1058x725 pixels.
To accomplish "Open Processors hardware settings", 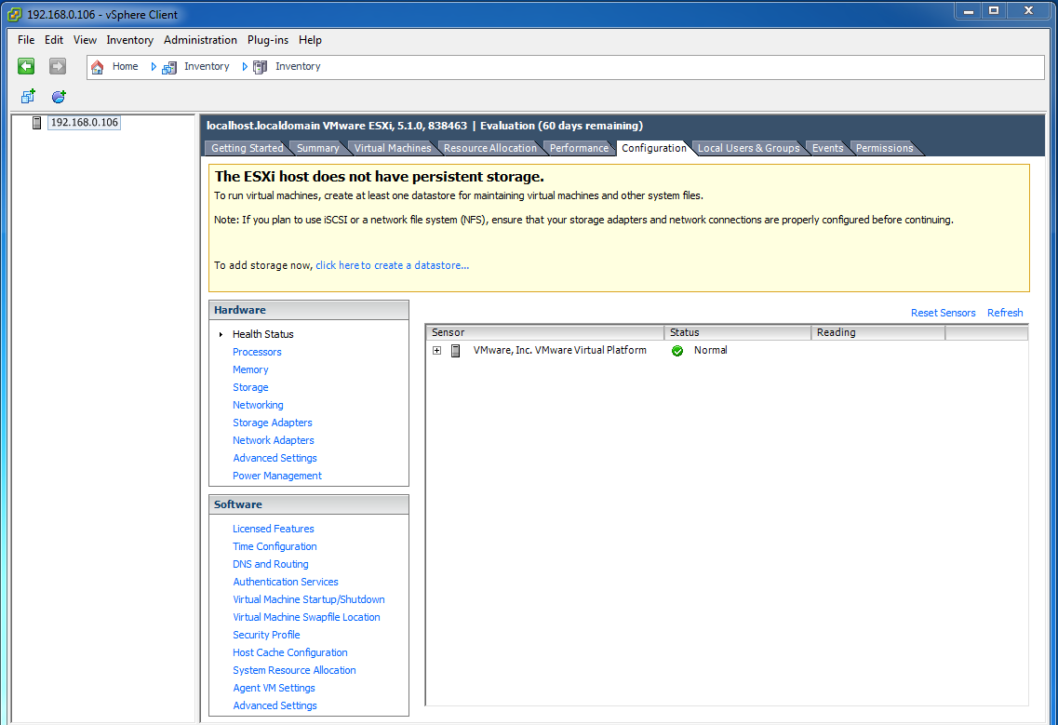I will point(257,352).
